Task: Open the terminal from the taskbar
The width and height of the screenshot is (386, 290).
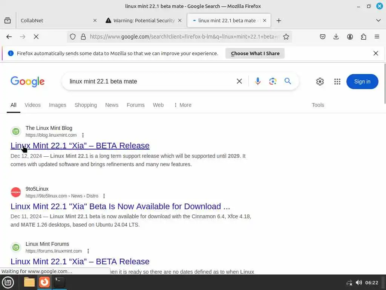Action: point(59,282)
